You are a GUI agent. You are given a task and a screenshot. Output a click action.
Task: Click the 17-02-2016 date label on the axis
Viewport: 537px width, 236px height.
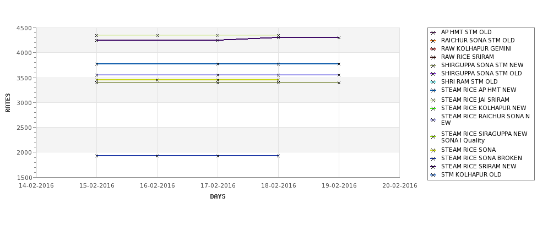(218, 186)
